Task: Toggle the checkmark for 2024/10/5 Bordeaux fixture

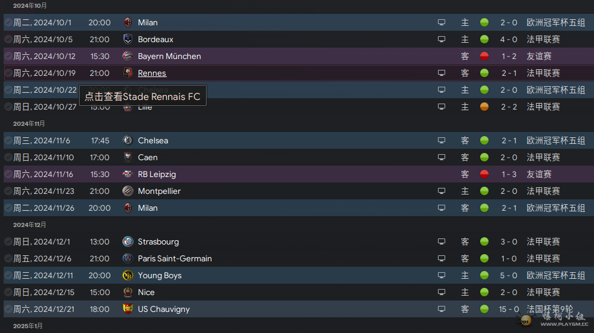Action: [x=8, y=39]
